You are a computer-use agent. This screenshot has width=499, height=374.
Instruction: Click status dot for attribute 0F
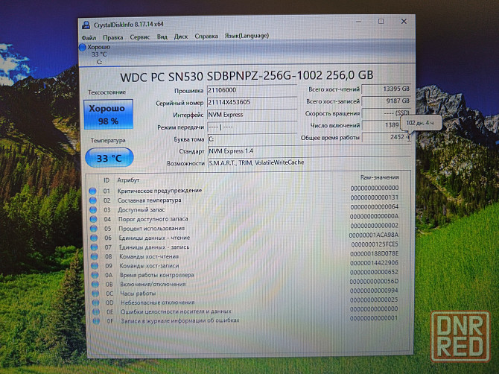(x=96, y=321)
